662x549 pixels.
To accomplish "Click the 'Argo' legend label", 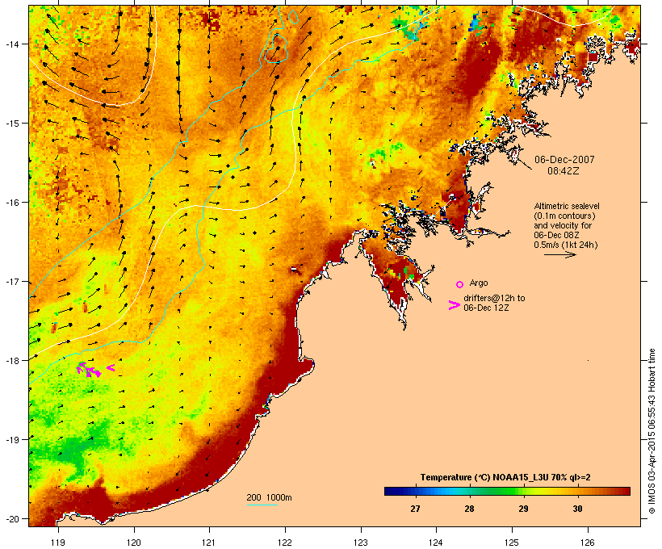I will [x=479, y=283].
